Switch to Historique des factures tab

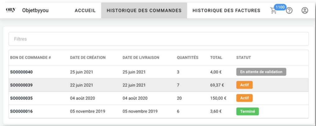226,11
